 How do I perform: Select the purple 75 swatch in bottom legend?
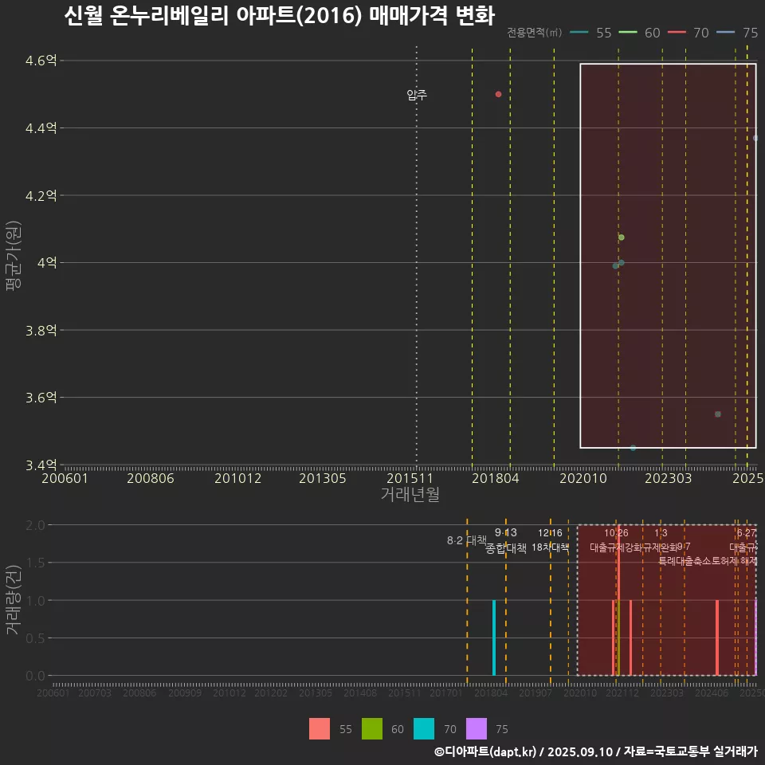477,728
